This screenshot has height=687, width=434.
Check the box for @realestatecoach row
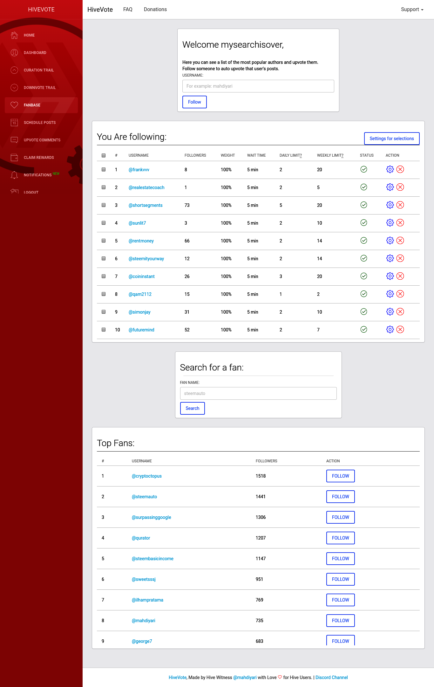coord(104,187)
